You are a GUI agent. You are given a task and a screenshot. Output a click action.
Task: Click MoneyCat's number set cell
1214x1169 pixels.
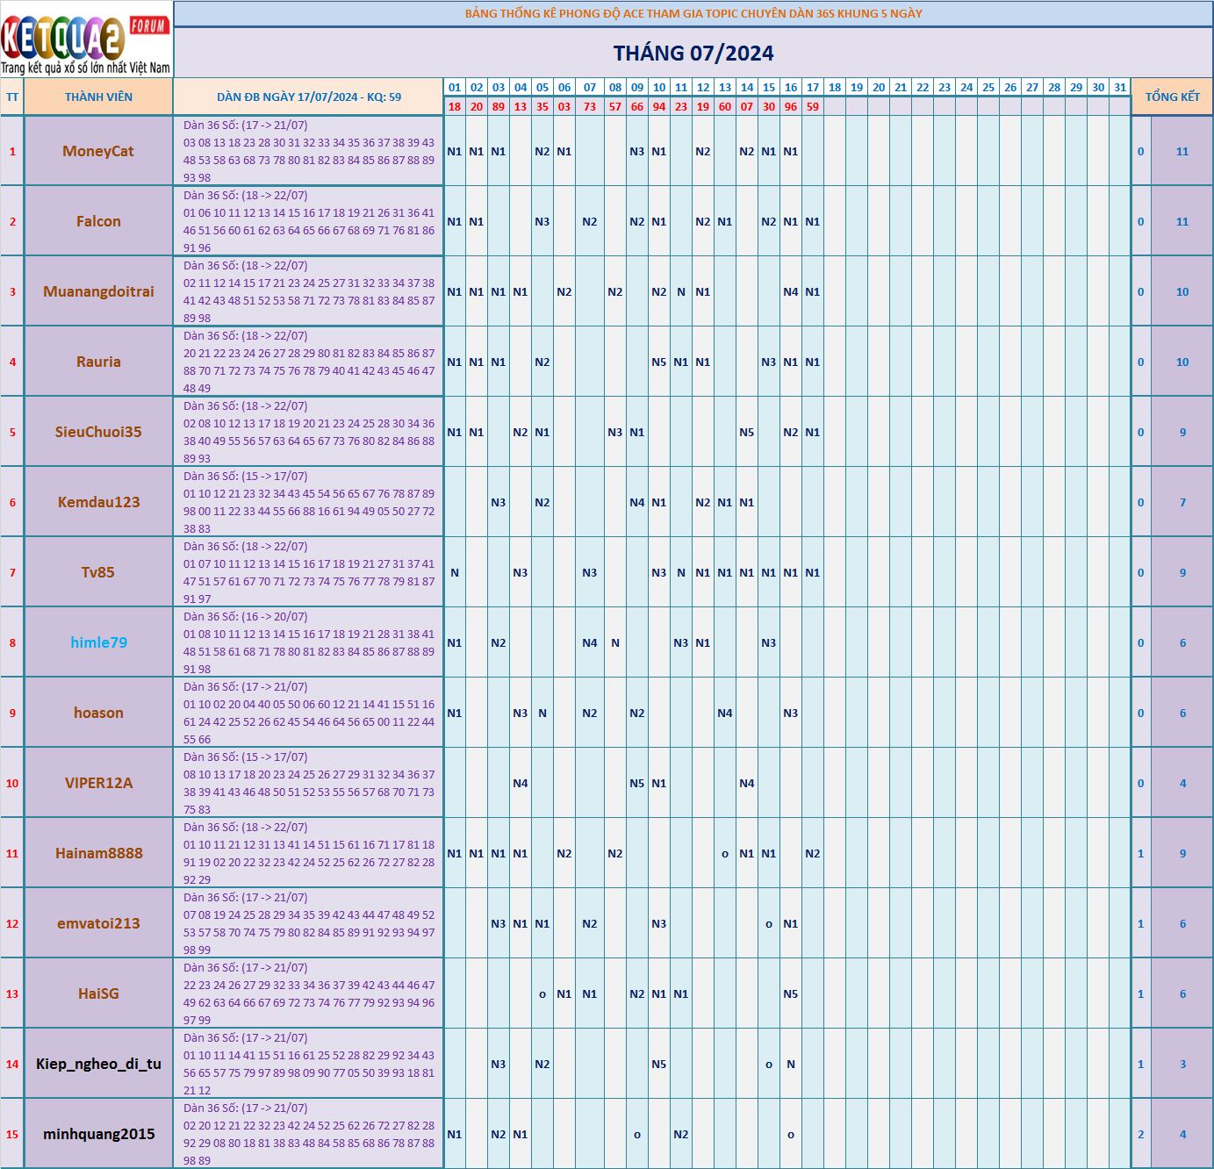[x=309, y=151]
